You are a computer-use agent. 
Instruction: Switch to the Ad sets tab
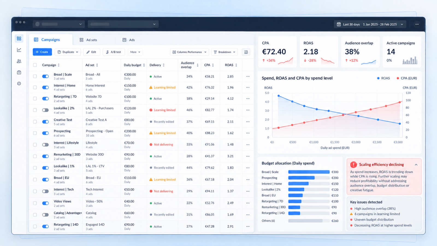click(88, 40)
